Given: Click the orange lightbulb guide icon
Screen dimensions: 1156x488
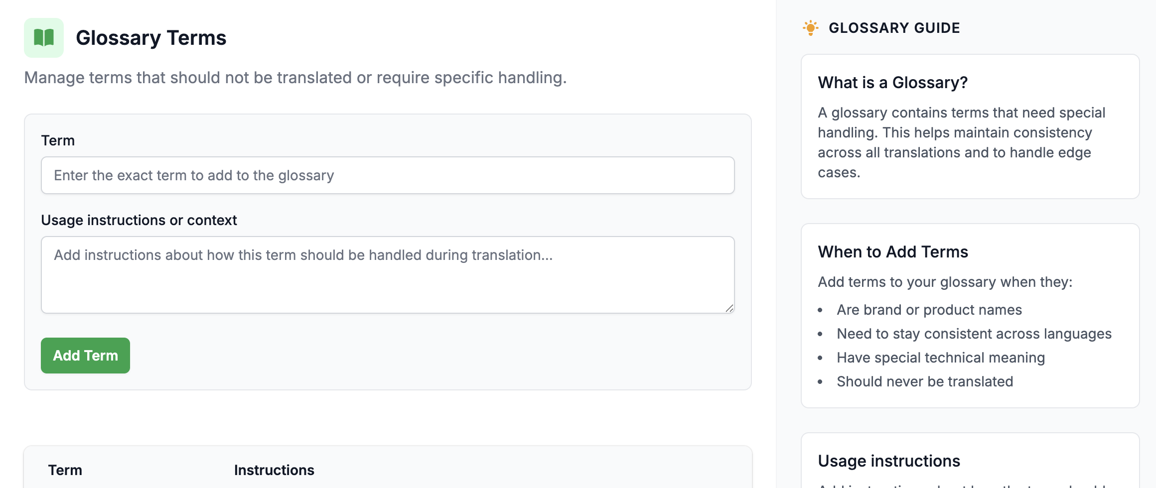Looking at the screenshot, I should [x=810, y=28].
